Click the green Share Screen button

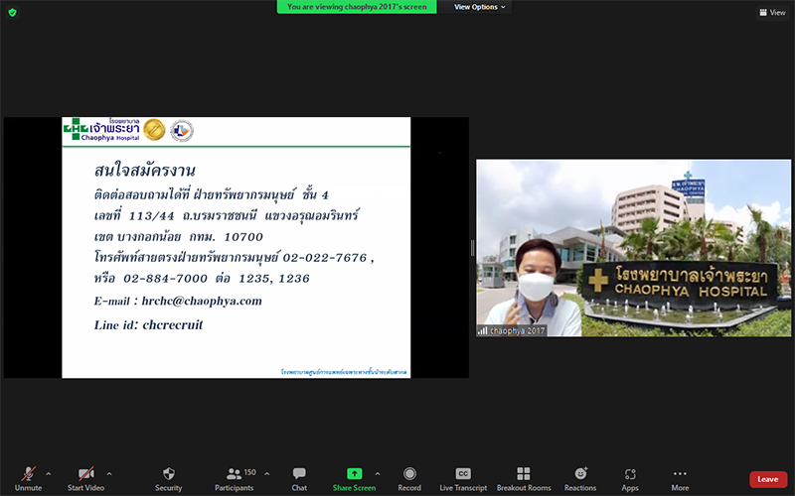354,479
